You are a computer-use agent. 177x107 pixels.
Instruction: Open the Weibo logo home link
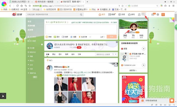[x=17, y=14]
